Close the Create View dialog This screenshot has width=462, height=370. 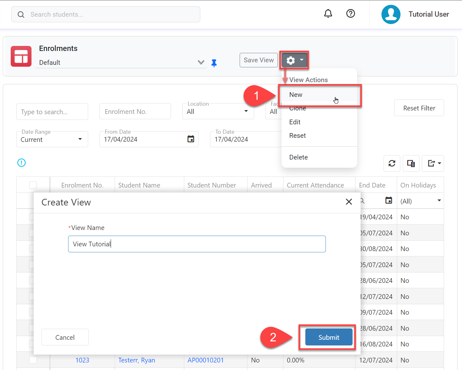click(x=349, y=202)
